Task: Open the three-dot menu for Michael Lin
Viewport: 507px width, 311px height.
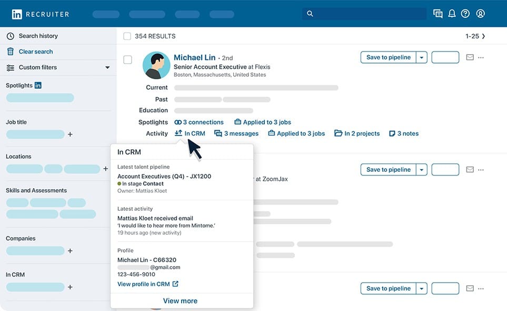Action: 481,57
